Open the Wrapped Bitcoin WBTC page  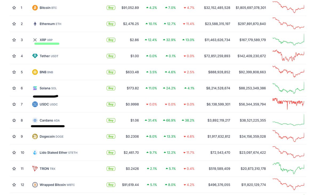pyautogui.click(x=57, y=185)
